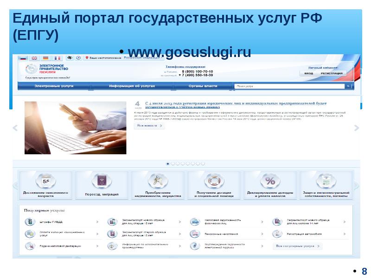This screenshot has height=278, width=371.
Task: Open the Переезд, миграция passport tile
Action: click(x=102, y=185)
